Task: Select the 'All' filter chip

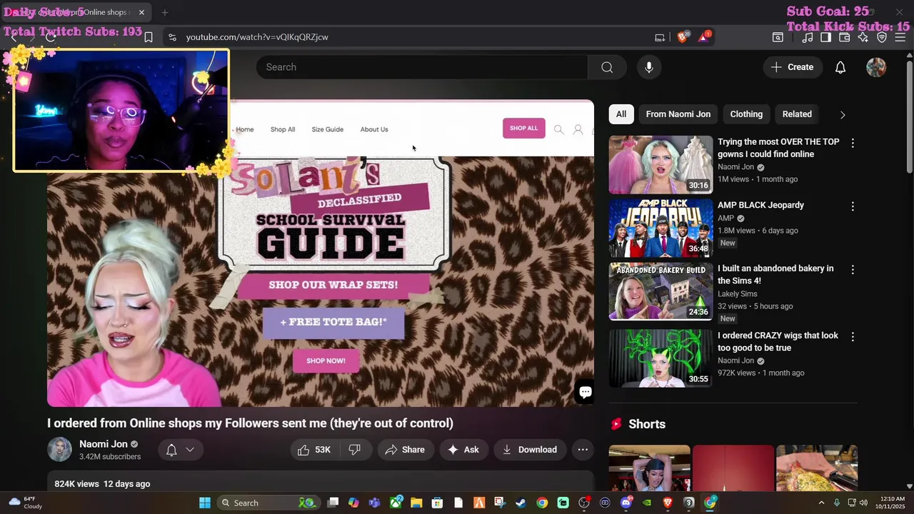Action: coord(621,114)
